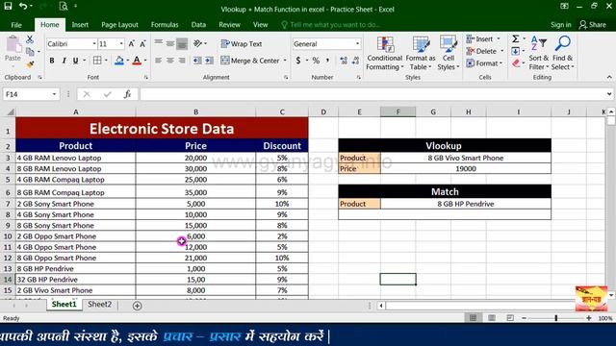Apply the Percent Style icon
The width and height of the screenshot is (616, 346).
coord(316,61)
